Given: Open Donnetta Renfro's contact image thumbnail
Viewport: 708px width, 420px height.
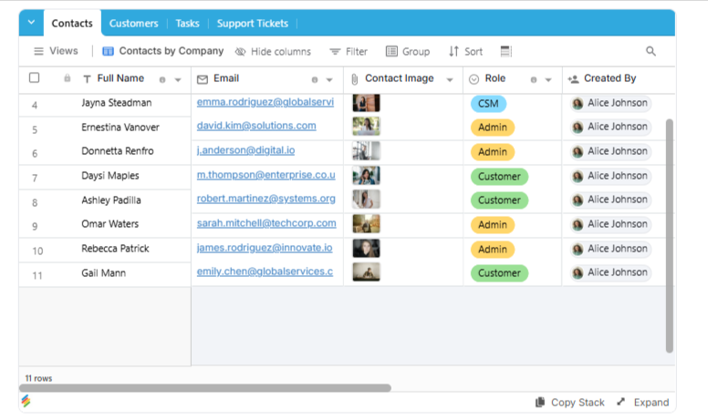Looking at the screenshot, I should click(366, 150).
